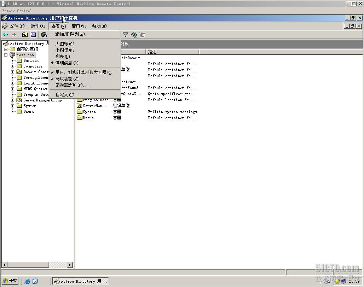Select 大图标(G) view option
The height and width of the screenshot is (287, 364).
click(85, 43)
